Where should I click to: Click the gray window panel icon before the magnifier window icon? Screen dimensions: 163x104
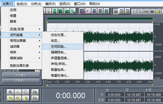(116, 11)
